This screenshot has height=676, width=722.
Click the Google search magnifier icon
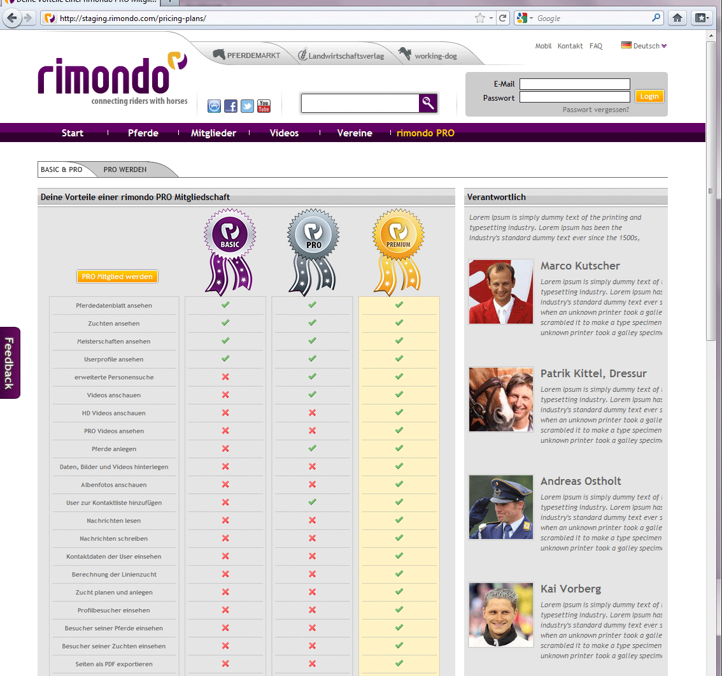tap(656, 18)
